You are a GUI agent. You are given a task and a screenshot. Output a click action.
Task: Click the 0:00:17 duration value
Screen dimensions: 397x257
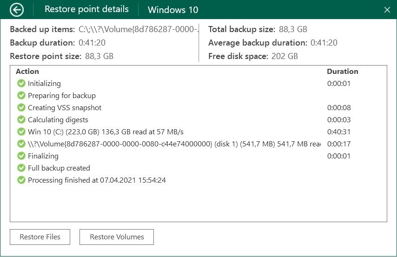(339, 144)
